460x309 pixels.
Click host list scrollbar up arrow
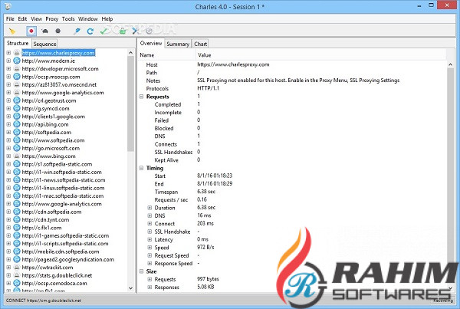[130, 53]
